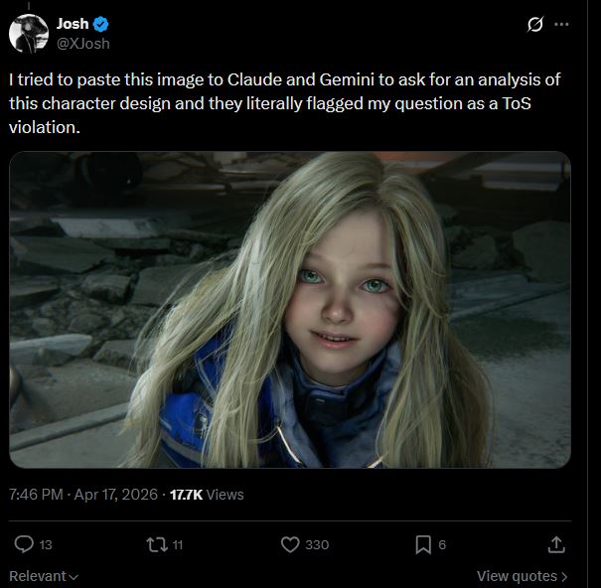Screen dimensions: 601x588
Task: Open the attached character image
Action: pos(290,309)
